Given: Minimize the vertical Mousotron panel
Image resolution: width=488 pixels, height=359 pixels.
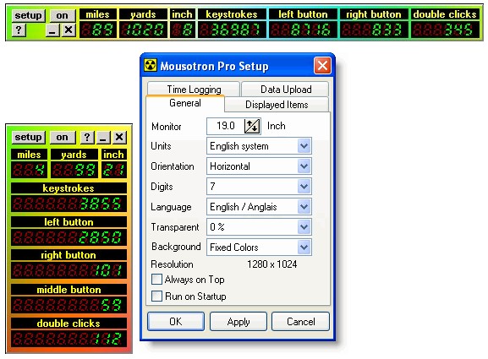Looking at the screenshot, I should pyautogui.click(x=103, y=138).
